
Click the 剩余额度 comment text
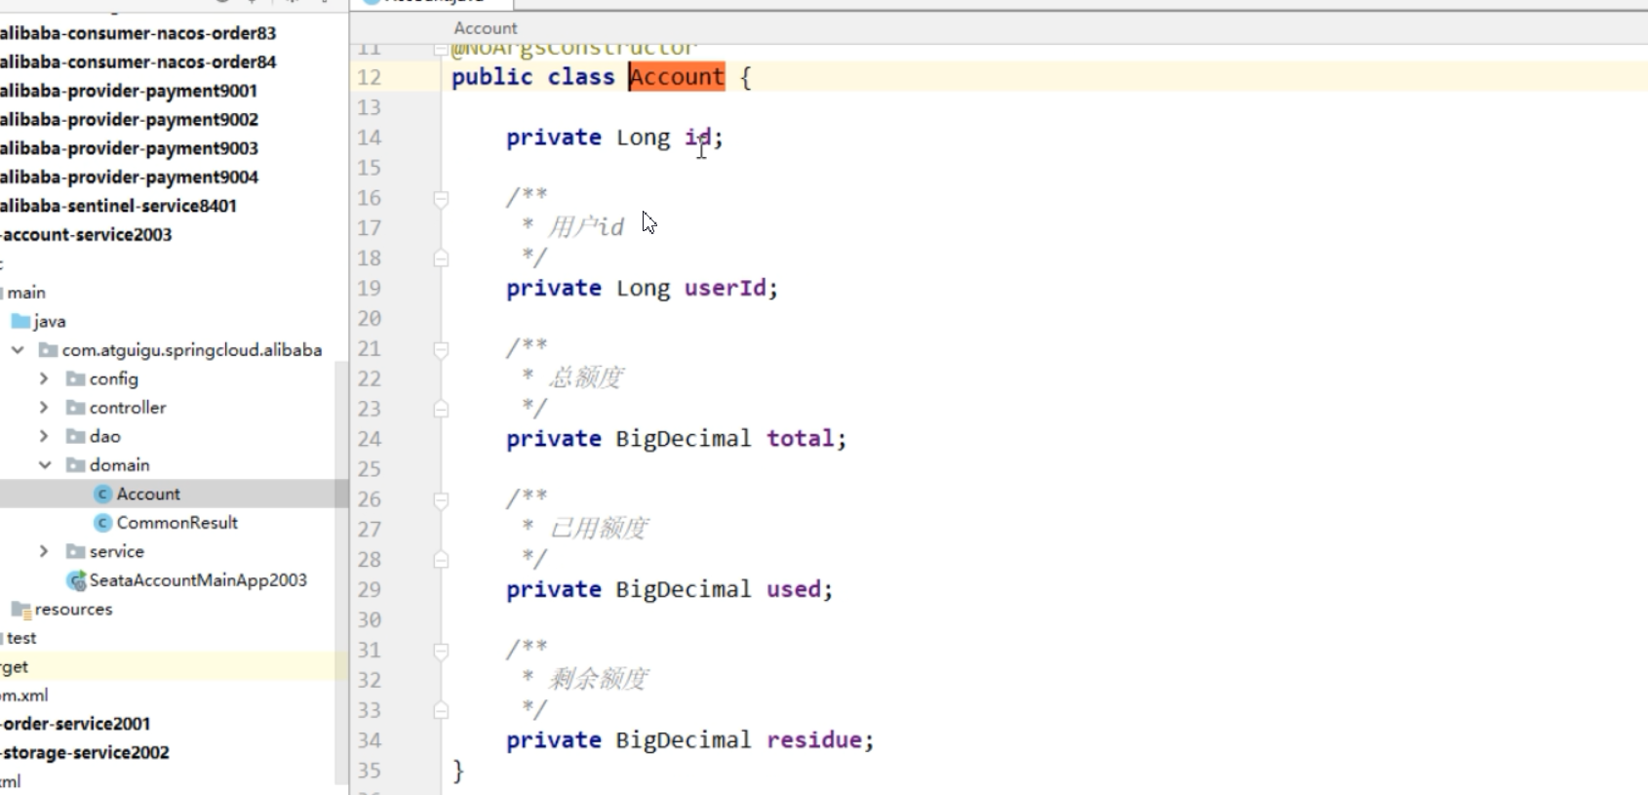tap(598, 679)
